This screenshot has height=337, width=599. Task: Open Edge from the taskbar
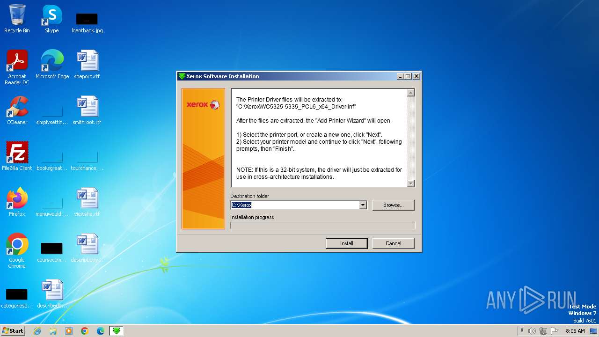101,331
